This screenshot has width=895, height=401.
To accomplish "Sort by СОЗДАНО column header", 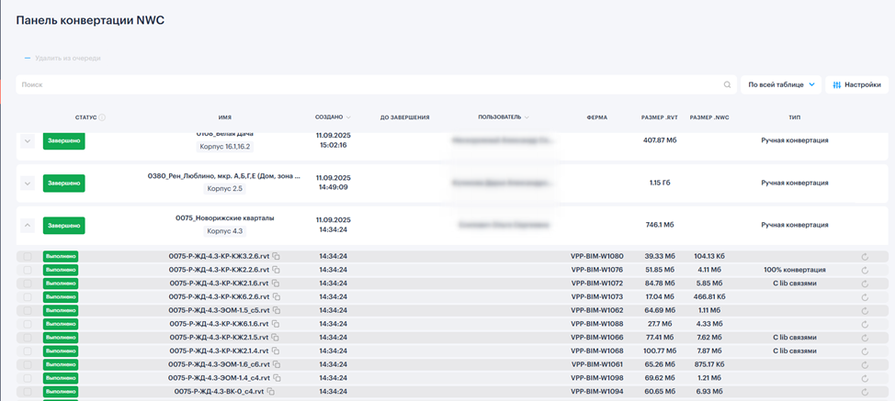I will (x=333, y=117).
